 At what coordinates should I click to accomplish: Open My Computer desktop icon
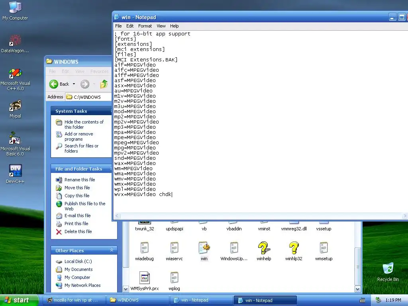pos(15,10)
